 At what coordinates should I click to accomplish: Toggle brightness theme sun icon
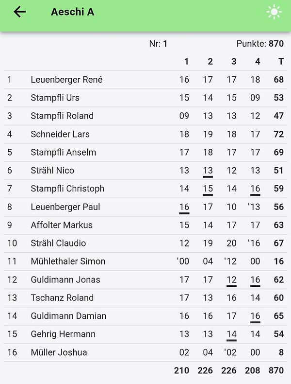[274, 12]
